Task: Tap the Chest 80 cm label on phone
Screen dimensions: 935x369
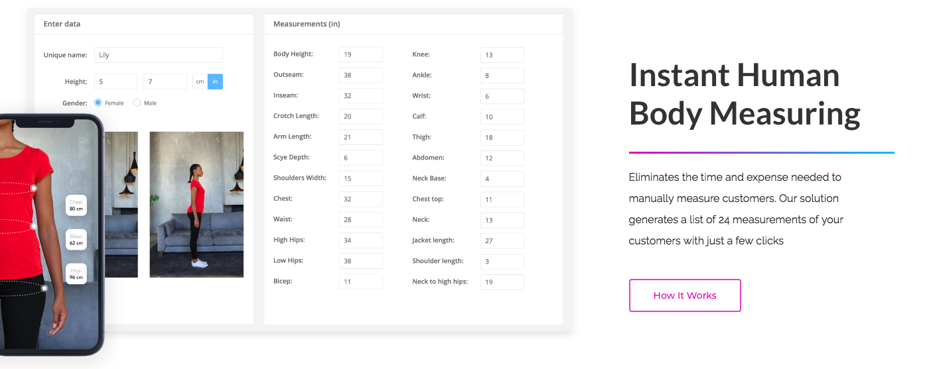Action: pyautogui.click(x=76, y=205)
